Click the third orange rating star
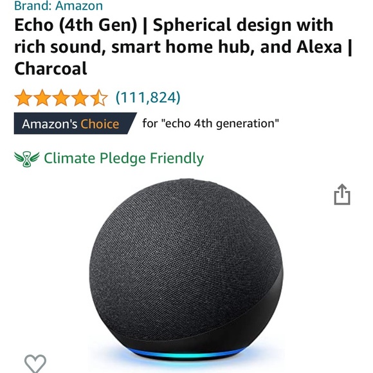The height and width of the screenshot is (373, 373). pyautogui.click(x=61, y=98)
